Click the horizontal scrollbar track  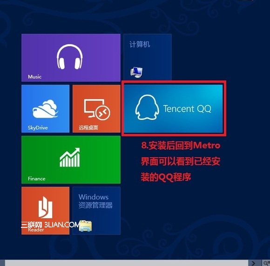tap(127, 263)
